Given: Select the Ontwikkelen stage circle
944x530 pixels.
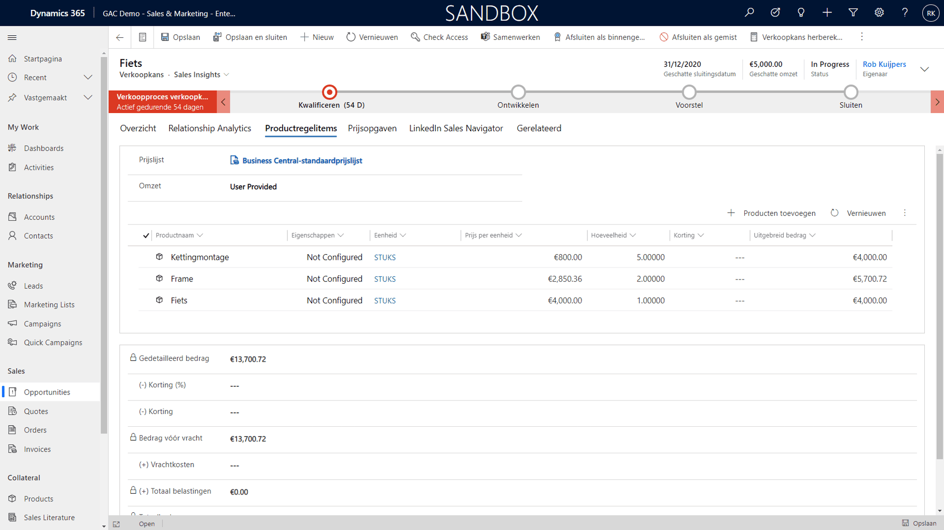Looking at the screenshot, I should click(x=518, y=92).
